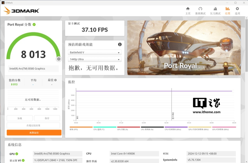
Task: Click the green check icon next to GPU
Action: (x=17, y=154)
